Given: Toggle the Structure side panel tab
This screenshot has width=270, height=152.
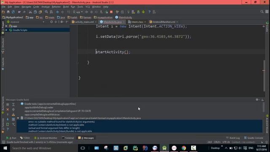Looking at the screenshot, I should [3, 46].
